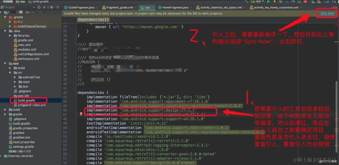339x165 pixels.
Task: Click the build.gradle file icon under app
Action: (x=15, y=100)
